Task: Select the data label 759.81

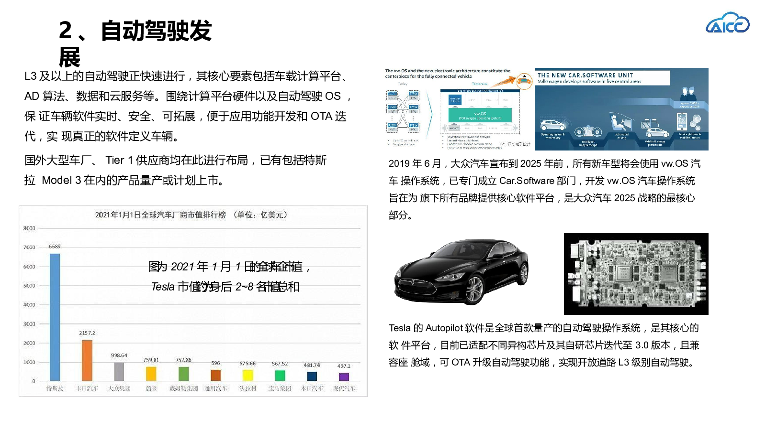Action: coord(151,360)
